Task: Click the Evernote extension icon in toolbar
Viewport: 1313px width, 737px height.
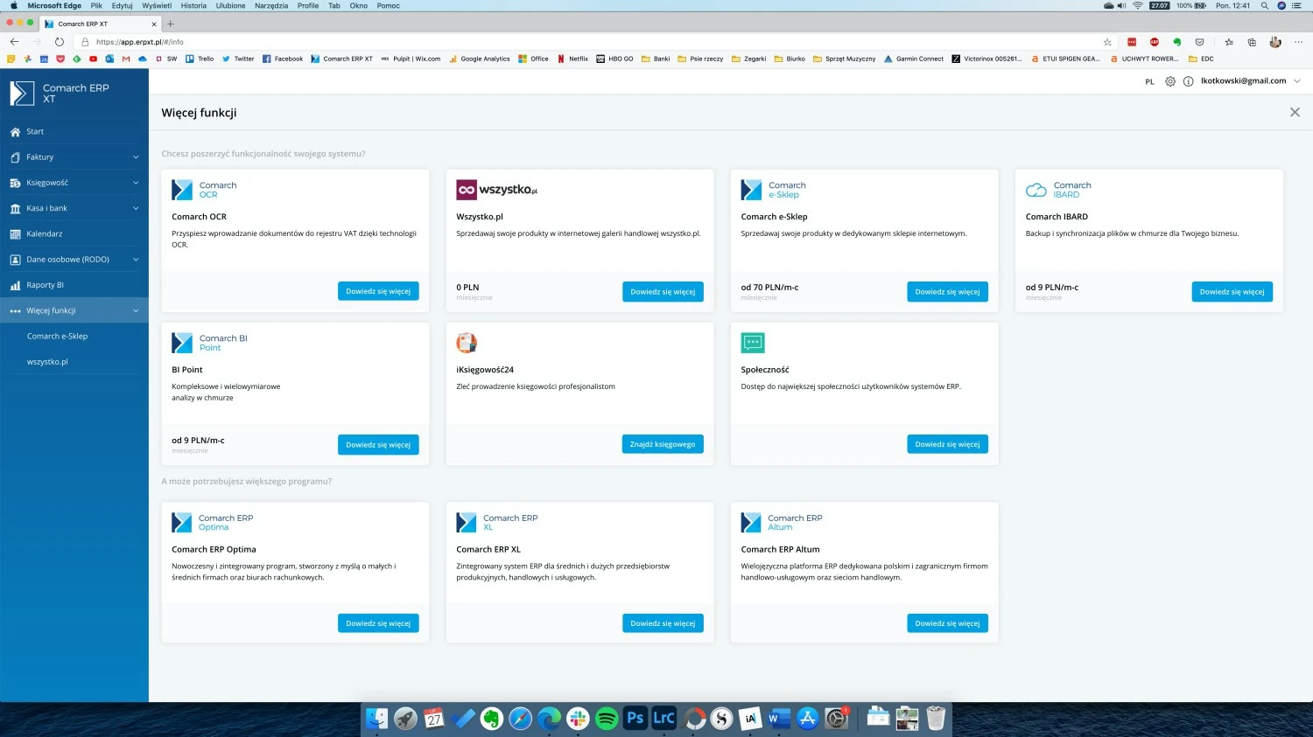Action: (1177, 42)
